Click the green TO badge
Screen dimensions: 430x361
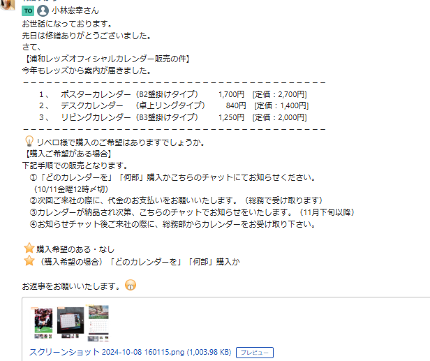point(28,11)
